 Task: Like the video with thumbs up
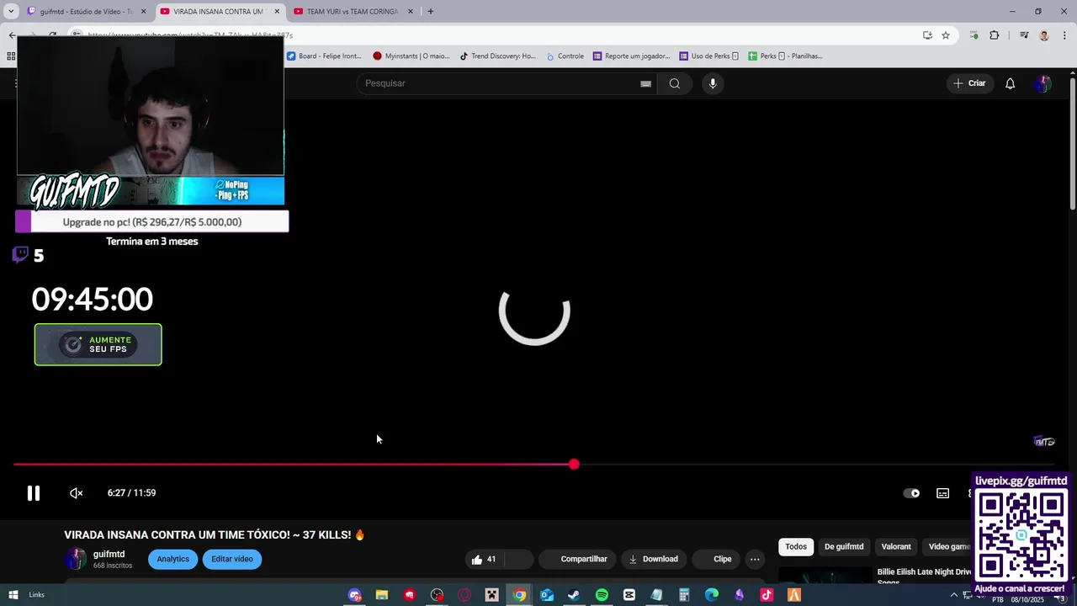[484, 559]
